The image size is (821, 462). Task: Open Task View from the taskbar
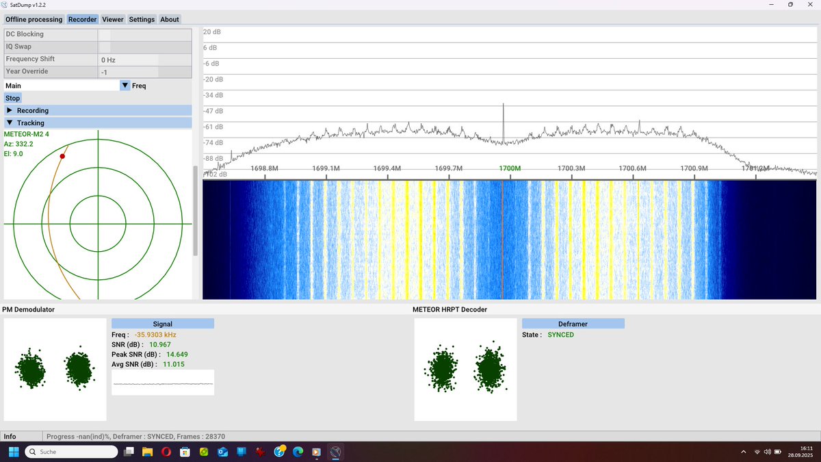point(128,452)
